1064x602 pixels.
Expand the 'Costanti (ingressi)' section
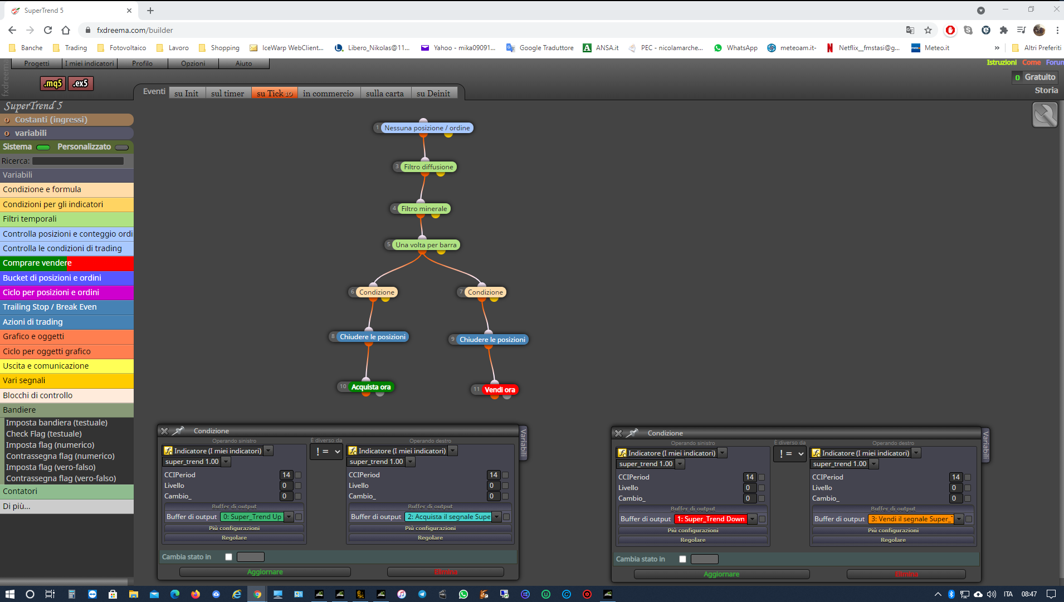point(67,120)
